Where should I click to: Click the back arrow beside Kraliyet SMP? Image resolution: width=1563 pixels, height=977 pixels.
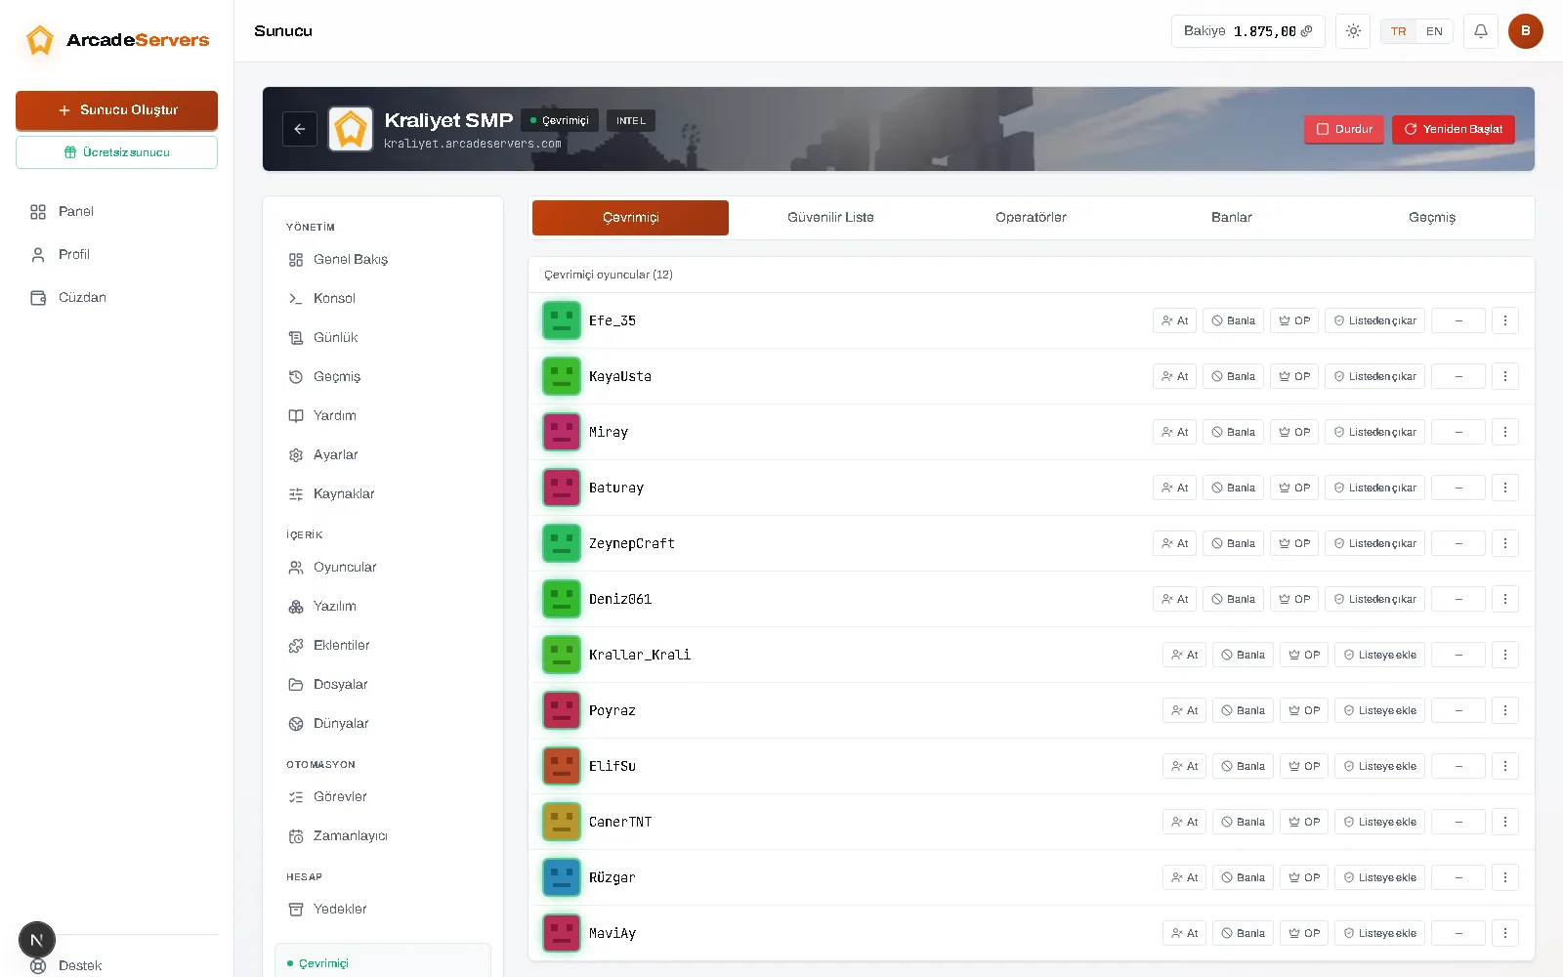[x=299, y=129]
